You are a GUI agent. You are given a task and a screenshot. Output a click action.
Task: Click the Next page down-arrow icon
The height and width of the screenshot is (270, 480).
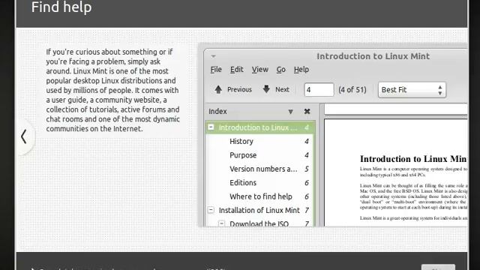pyautogui.click(x=266, y=89)
